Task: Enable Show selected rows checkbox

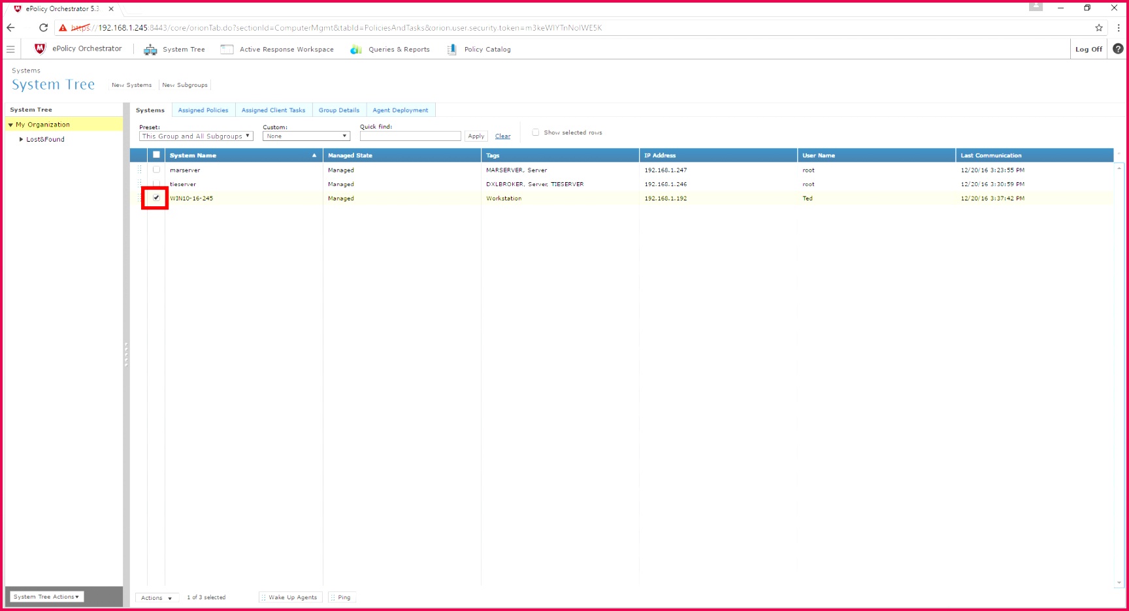Action: [x=536, y=133]
